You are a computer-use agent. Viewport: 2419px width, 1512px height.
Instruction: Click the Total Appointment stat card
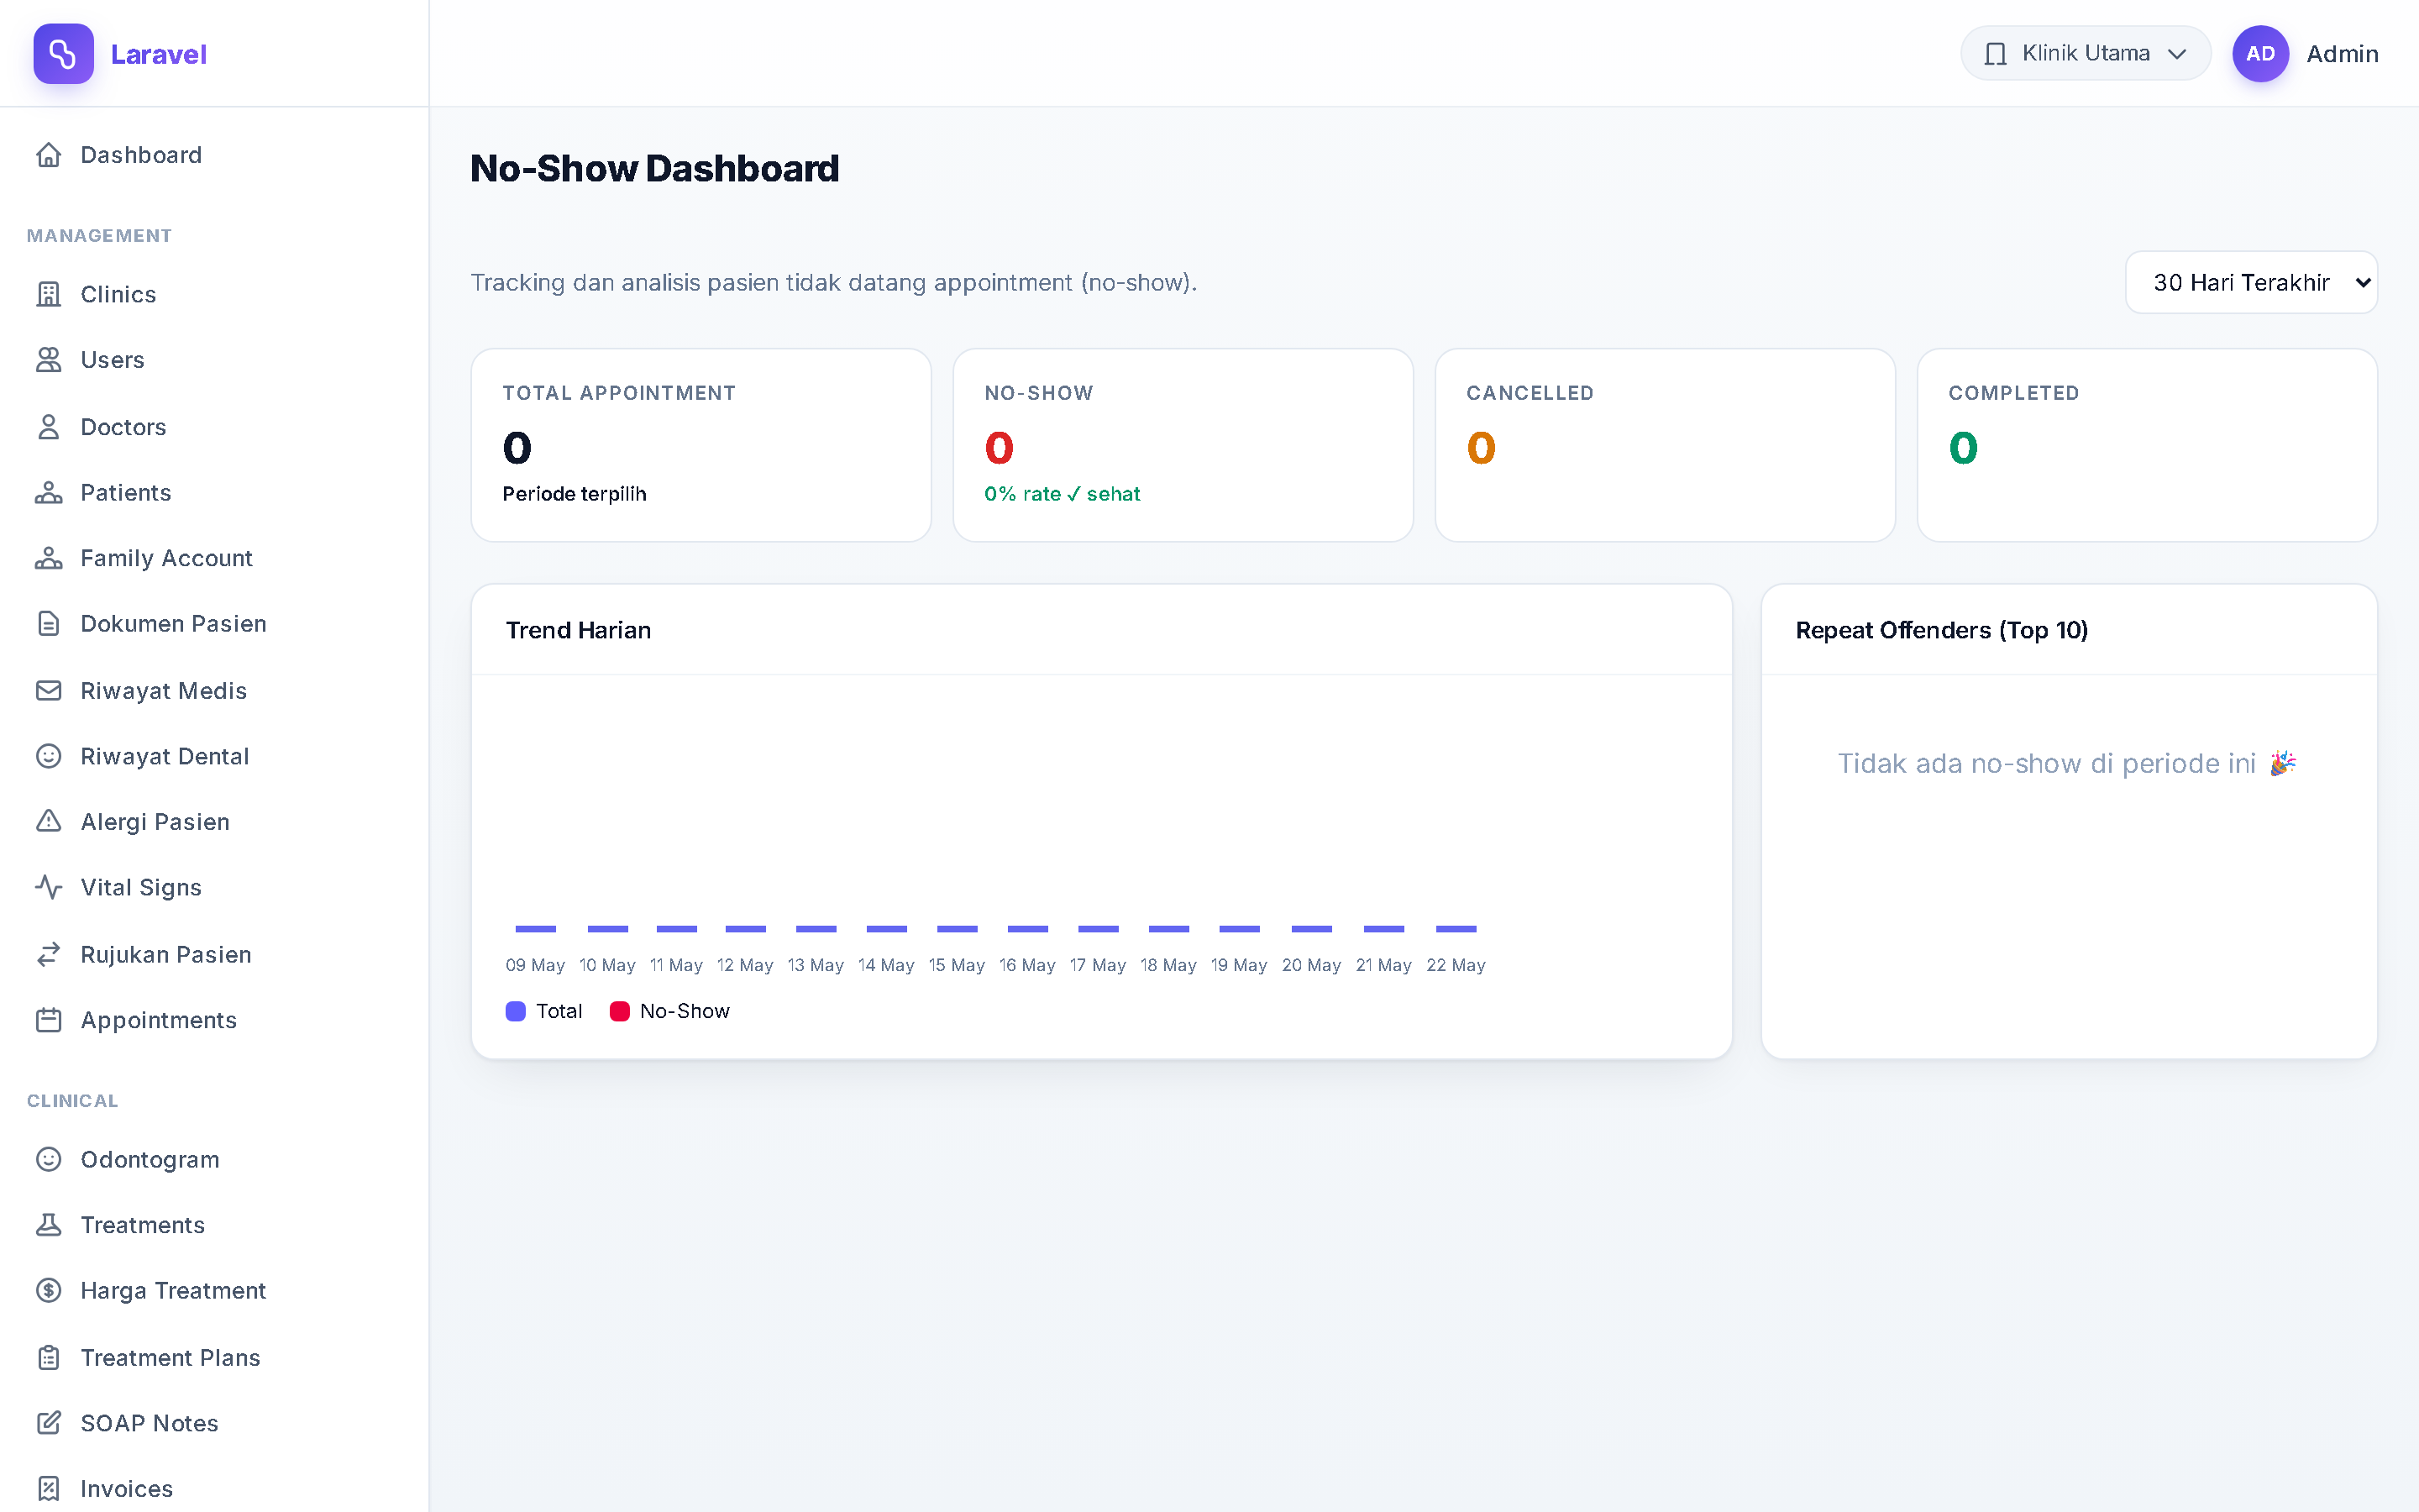click(x=701, y=445)
